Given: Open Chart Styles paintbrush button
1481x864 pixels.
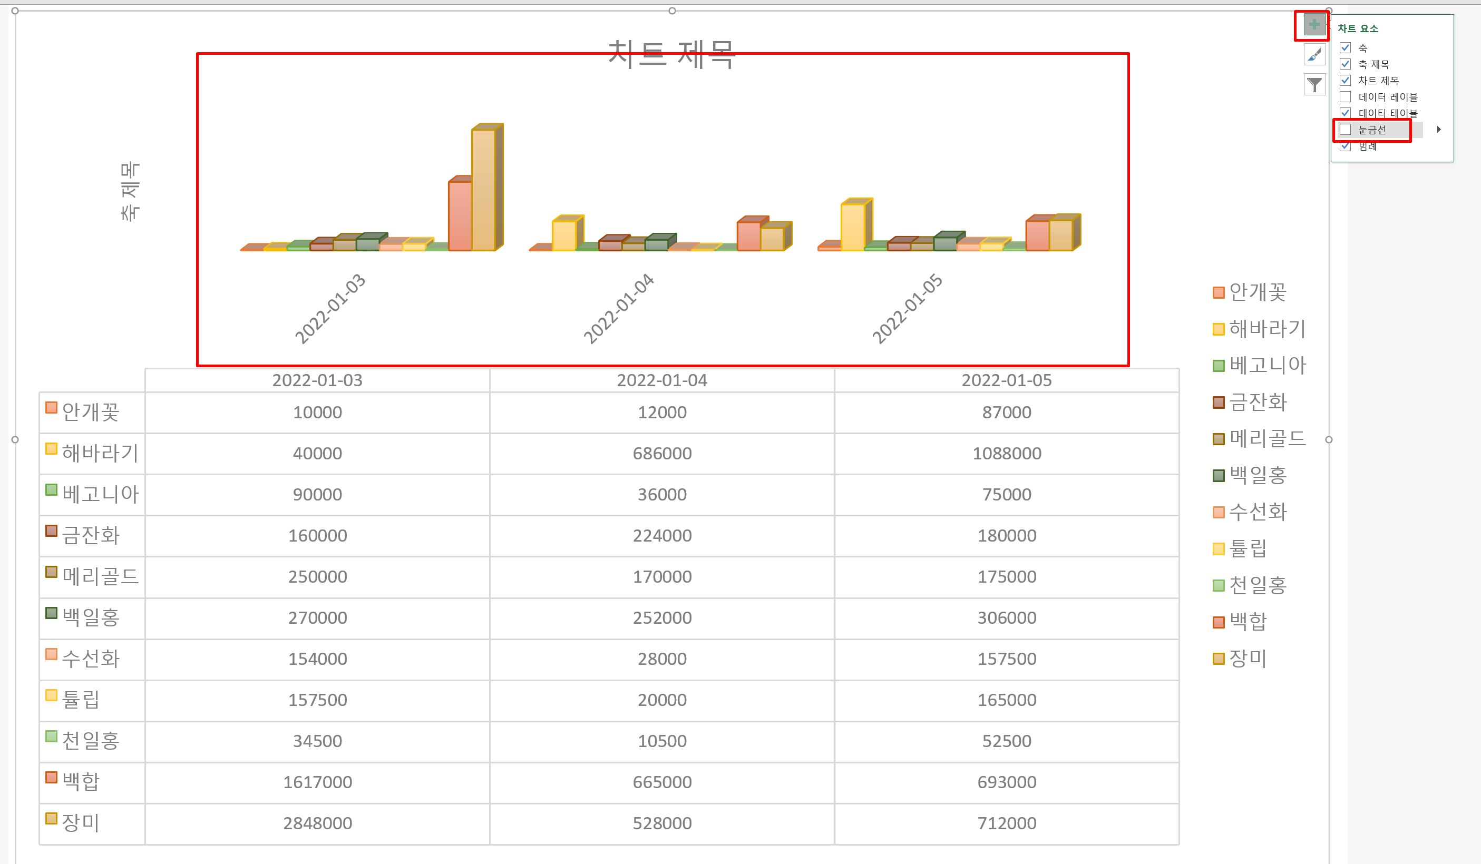Looking at the screenshot, I should pyautogui.click(x=1314, y=55).
